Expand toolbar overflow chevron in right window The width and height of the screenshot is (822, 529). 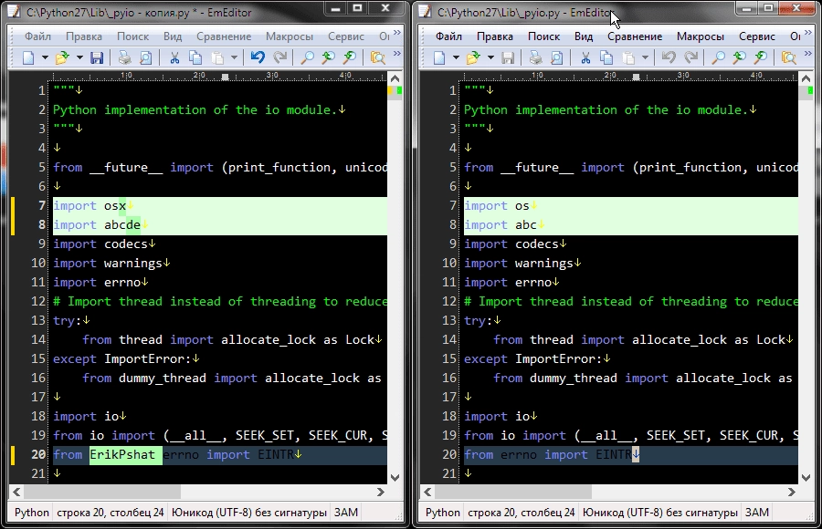coord(808,54)
